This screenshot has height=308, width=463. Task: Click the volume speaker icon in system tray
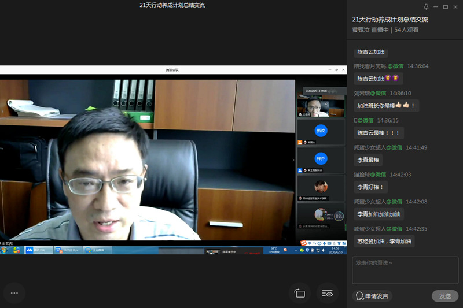pos(324,251)
